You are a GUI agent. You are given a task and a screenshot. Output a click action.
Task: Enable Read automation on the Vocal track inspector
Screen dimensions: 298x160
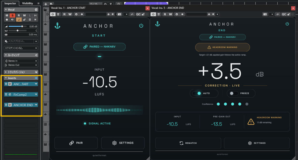tap(19, 15)
